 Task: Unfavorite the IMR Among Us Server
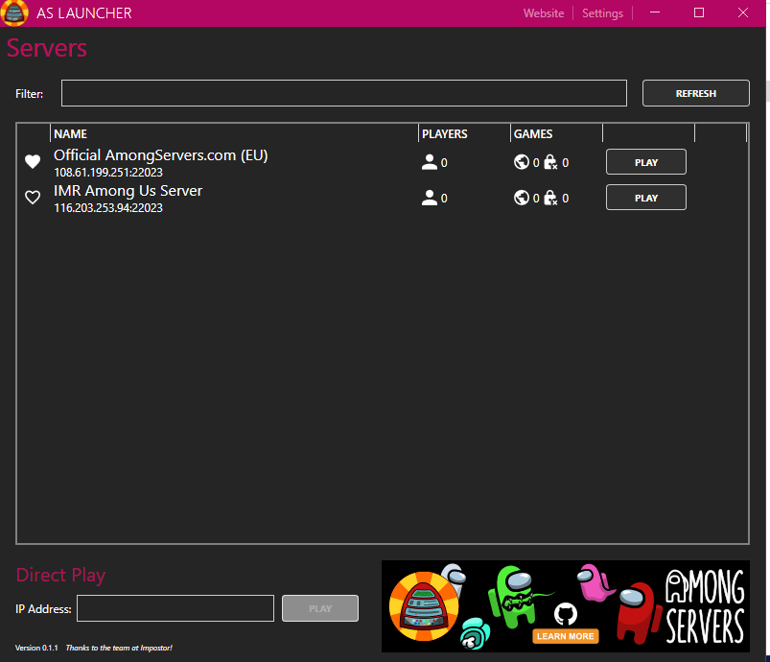tap(32, 197)
